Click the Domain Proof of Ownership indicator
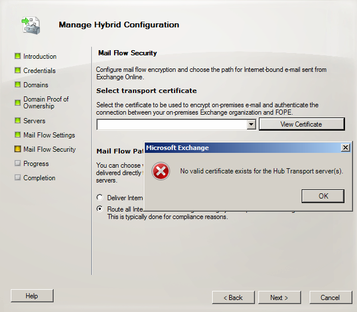 click(x=18, y=103)
